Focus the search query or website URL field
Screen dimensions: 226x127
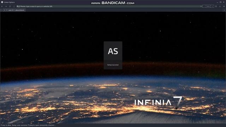[109, 6]
